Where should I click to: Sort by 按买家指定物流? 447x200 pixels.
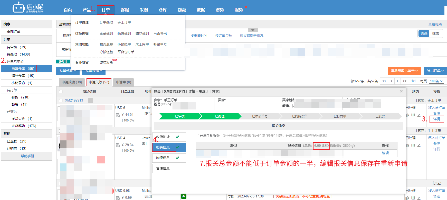coord(252,36)
